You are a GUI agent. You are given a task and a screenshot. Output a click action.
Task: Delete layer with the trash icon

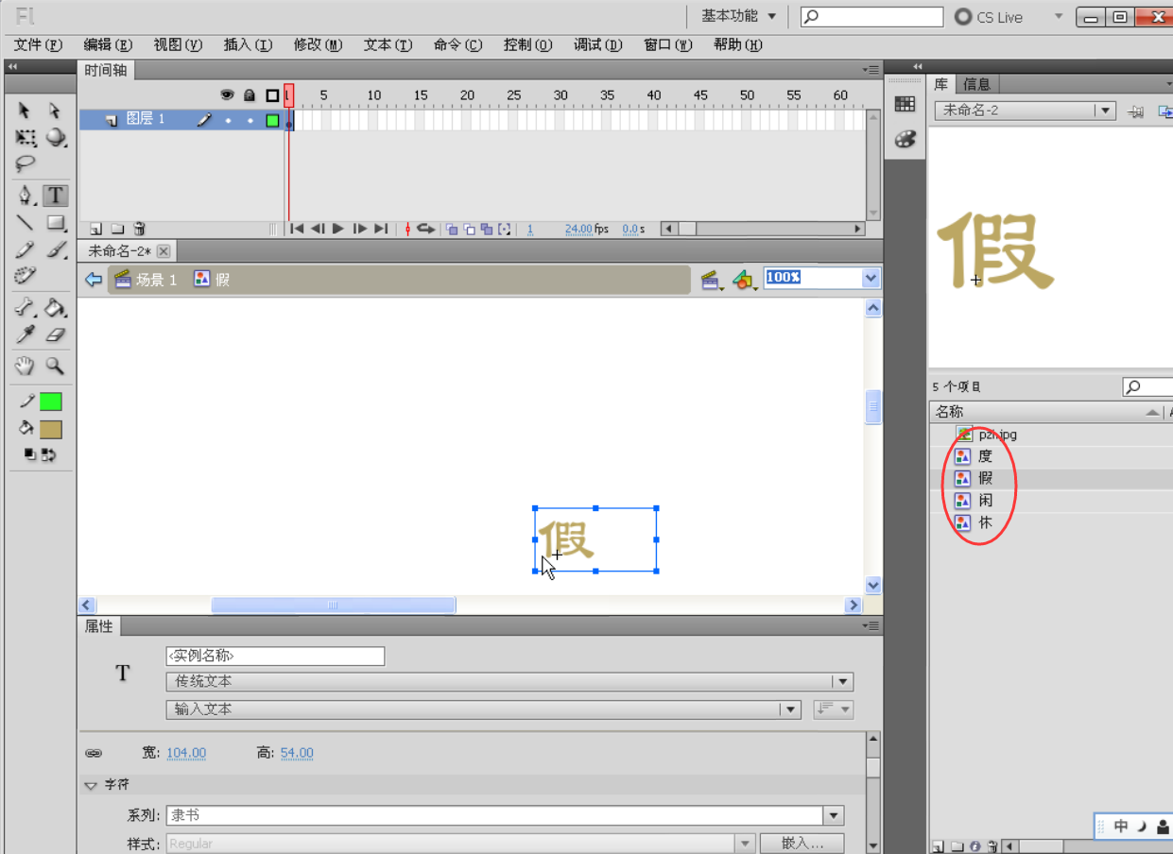139,229
